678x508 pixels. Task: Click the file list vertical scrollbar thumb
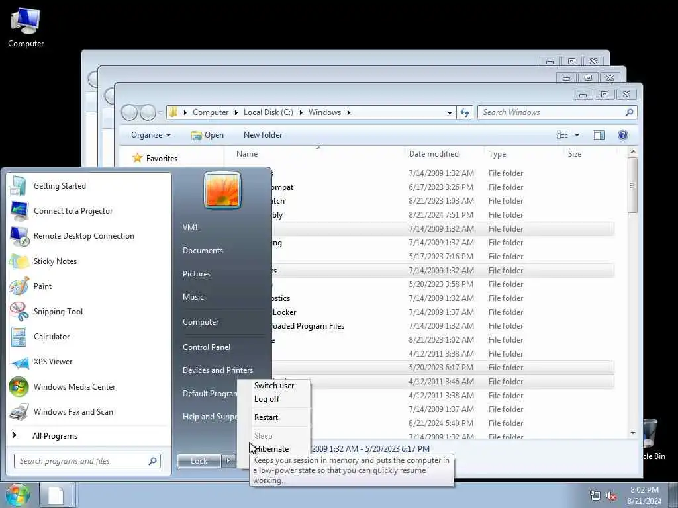[632, 185]
